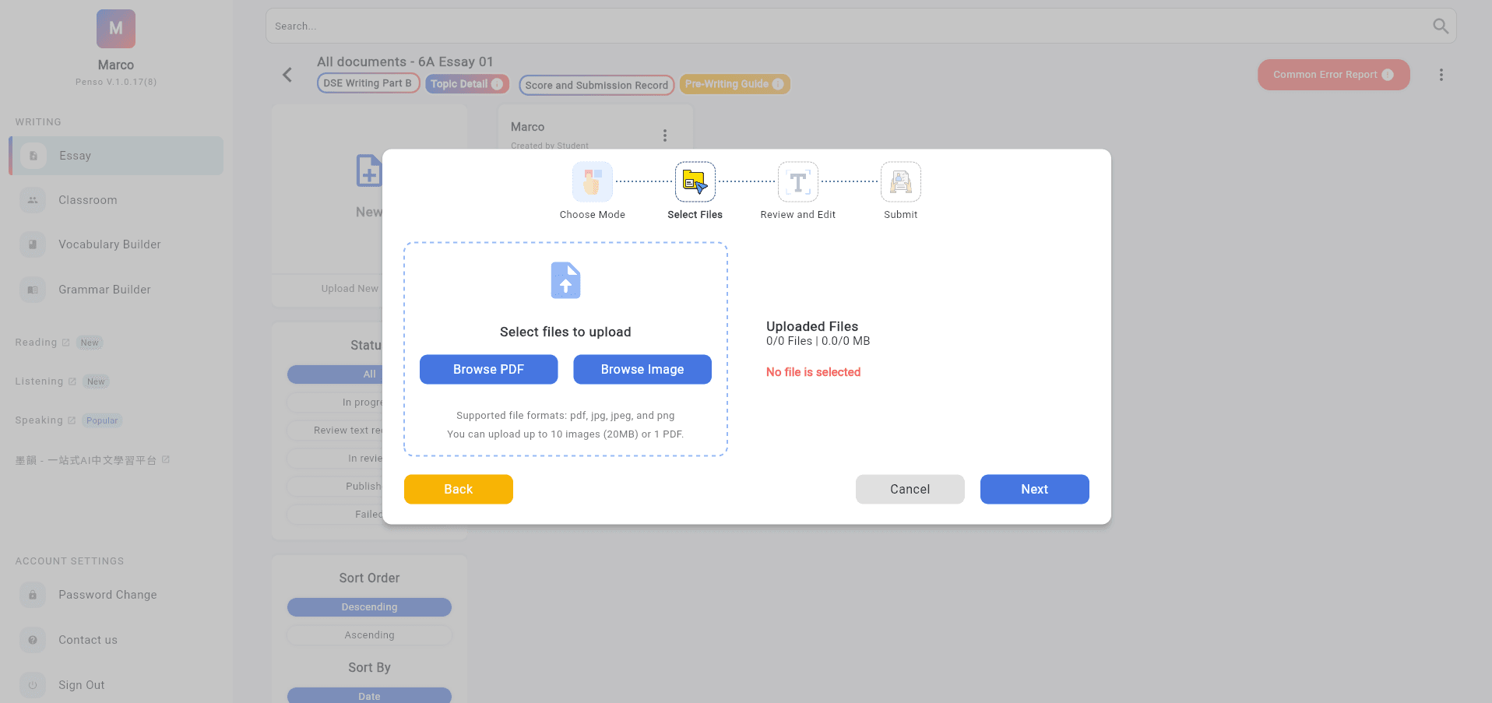Select Ascending sort order
The width and height of the screenshot is (1492, 703).
click(x=369, y=635)
